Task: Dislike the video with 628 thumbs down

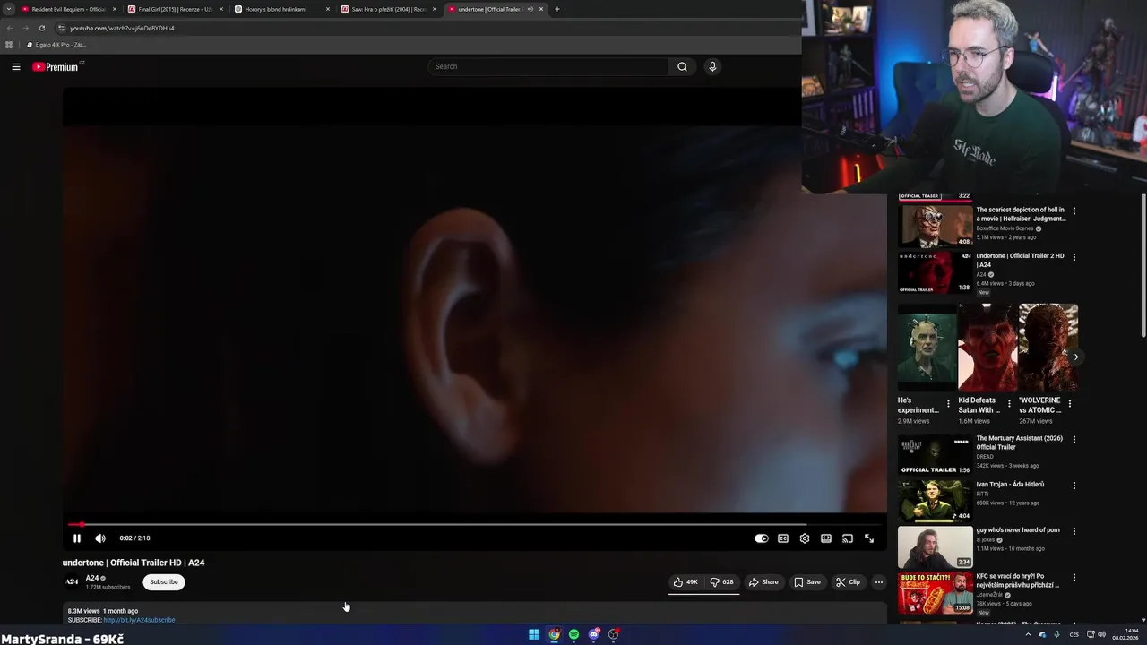Action: [x=721, y=582]
